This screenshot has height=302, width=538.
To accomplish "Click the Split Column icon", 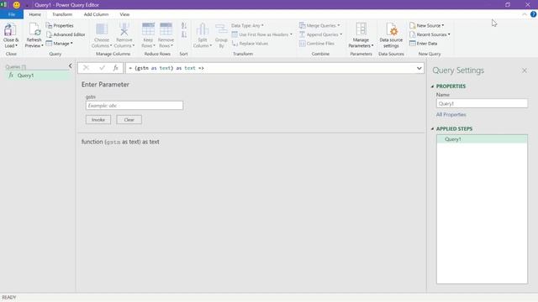I will [x=203, y=29].
